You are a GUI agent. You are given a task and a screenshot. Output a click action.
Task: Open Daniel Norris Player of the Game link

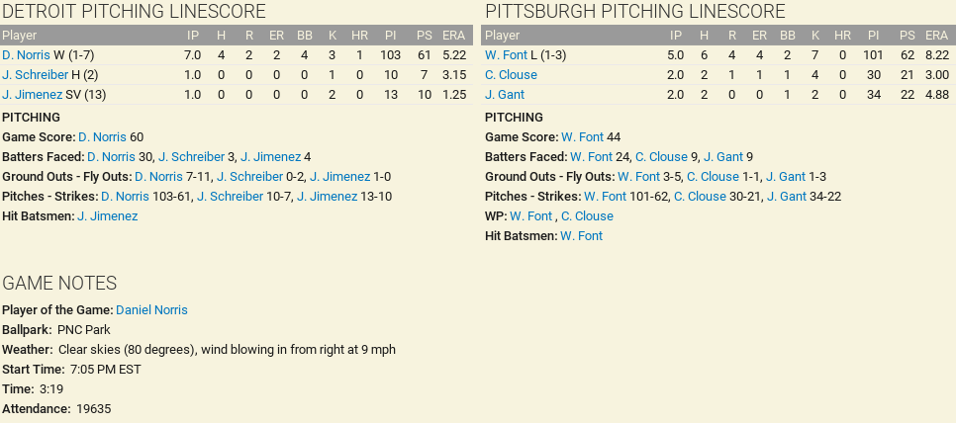click(x=151, y=309)
